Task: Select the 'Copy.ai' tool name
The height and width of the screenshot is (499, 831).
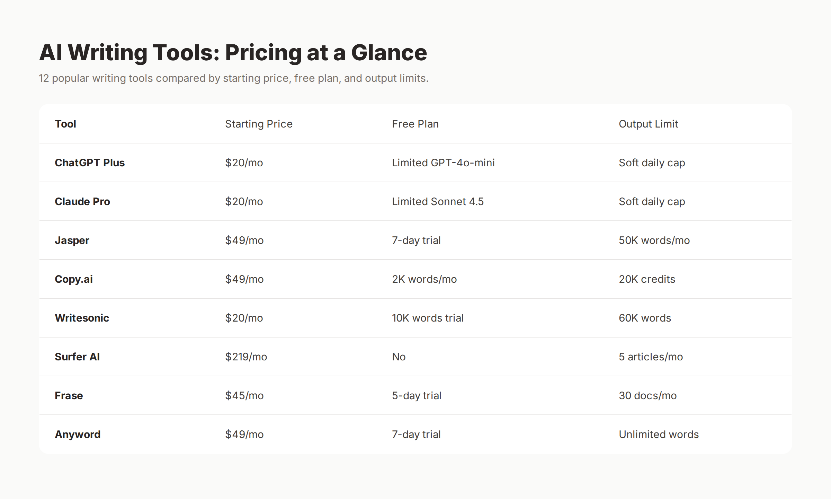Action: [x=74, y=279]
